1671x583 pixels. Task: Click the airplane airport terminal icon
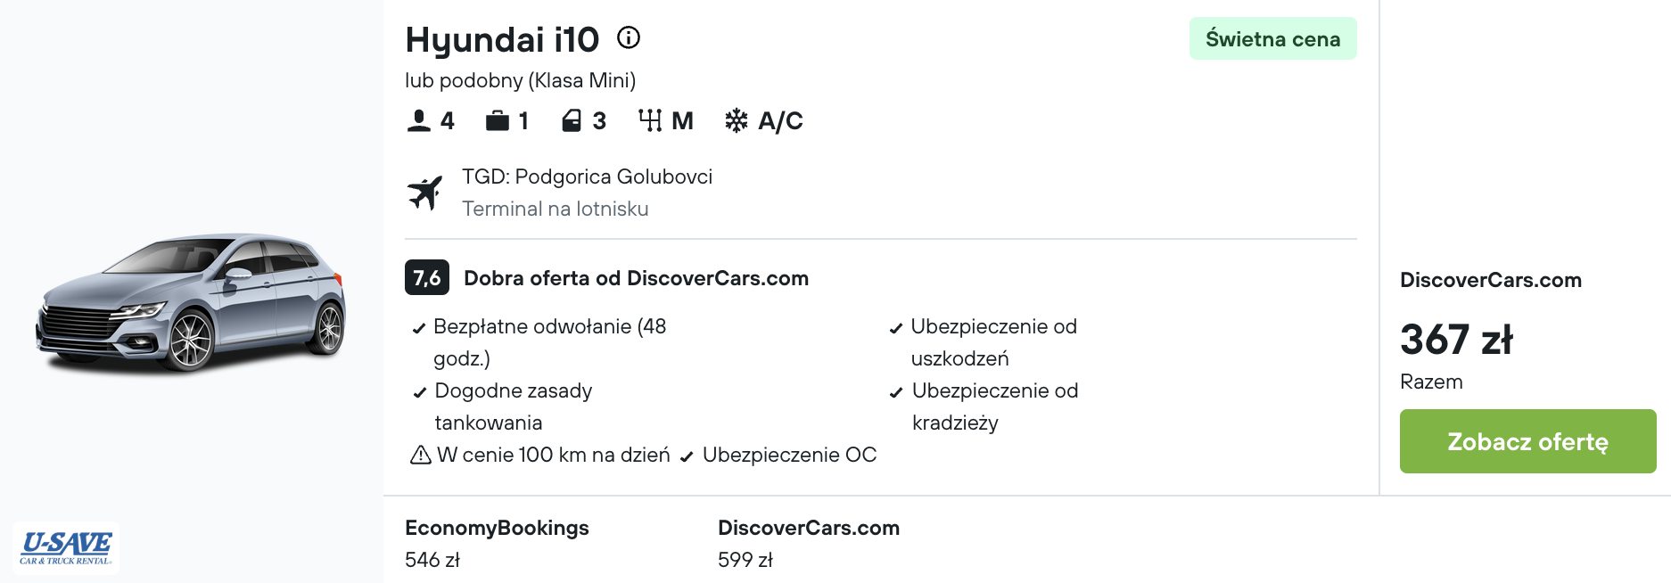(x=425, y=193)
